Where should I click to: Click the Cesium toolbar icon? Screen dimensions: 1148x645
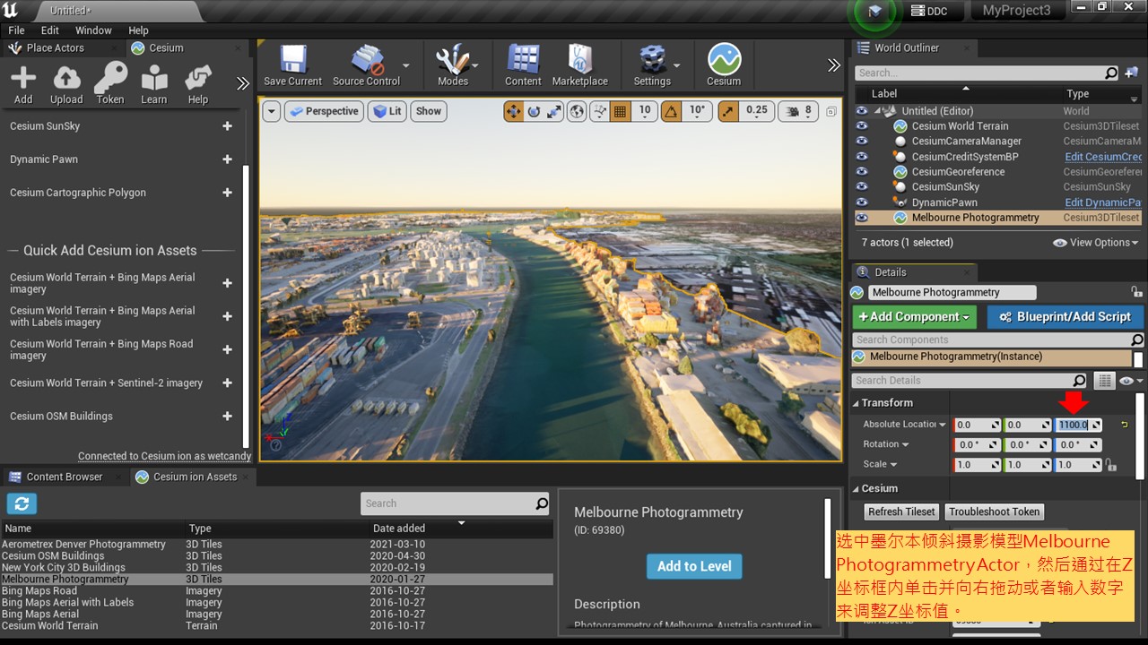724,65
